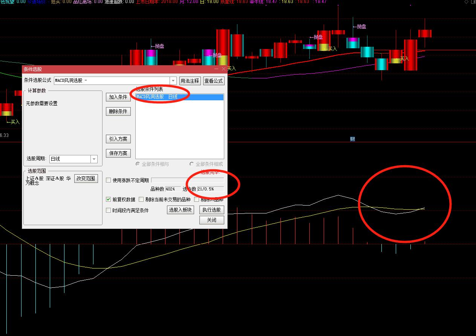Click 改变范围 to change the stock range
Image resolution: width=476 pixels, height=336 pixels.
click(86, 178)
